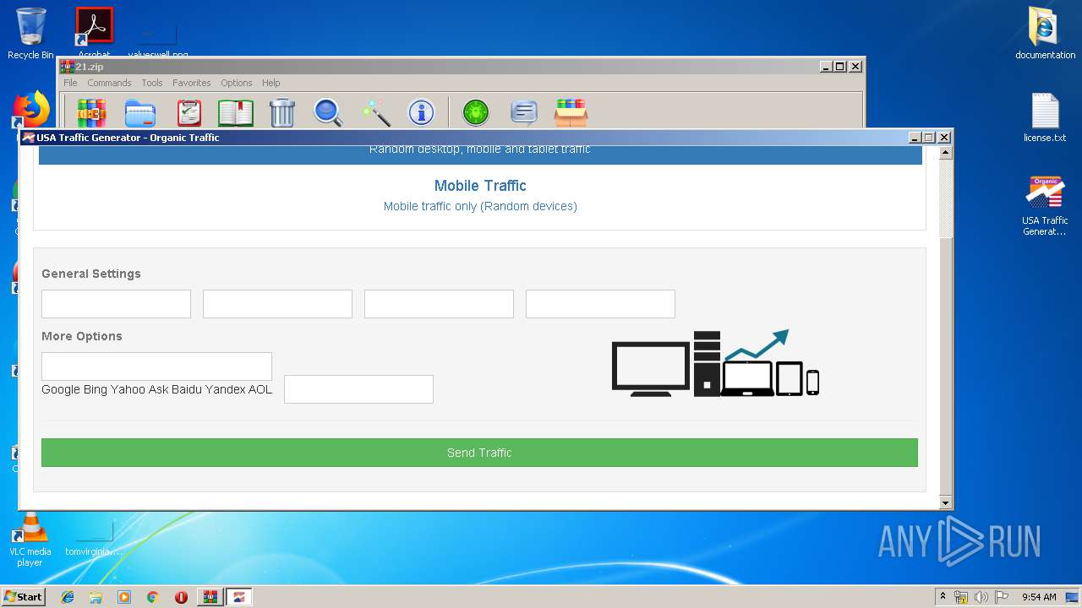Click the Info icon in WinRAR toolbar

pos(421,111)
